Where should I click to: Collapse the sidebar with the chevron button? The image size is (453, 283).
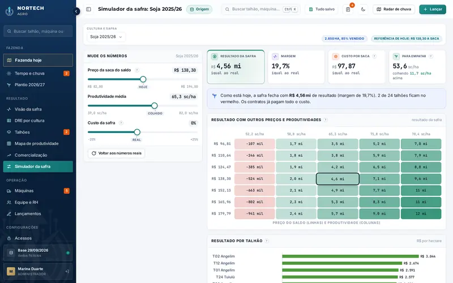[x=76, y=11]
